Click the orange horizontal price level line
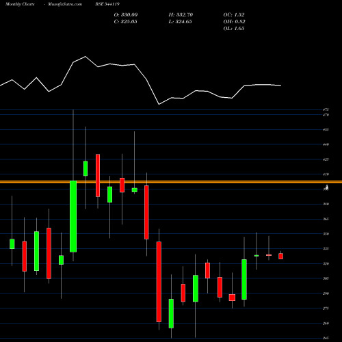This screenshot has height=342, width=342. tap(171, 182)
